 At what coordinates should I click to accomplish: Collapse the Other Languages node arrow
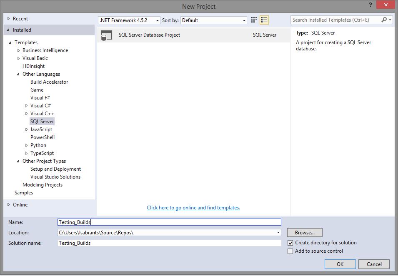pyautogui.click(x=18, y=74)
